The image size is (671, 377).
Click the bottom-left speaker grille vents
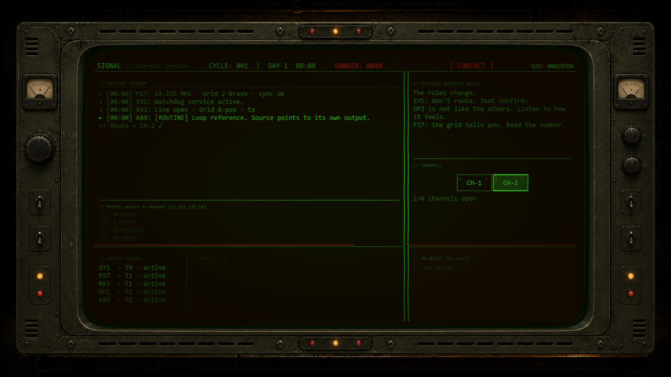[x=32, y=328]
